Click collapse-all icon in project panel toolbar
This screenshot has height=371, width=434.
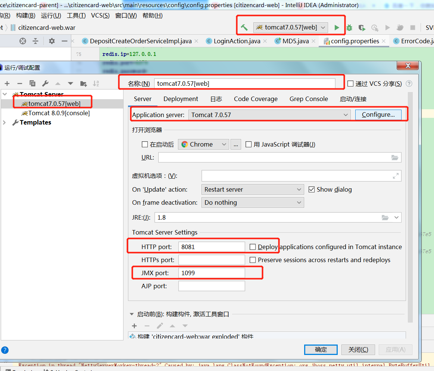pos(35,41)
